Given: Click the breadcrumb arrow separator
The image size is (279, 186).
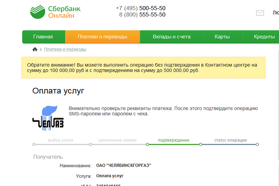Looking at the screenshot, I should (40, 49).
